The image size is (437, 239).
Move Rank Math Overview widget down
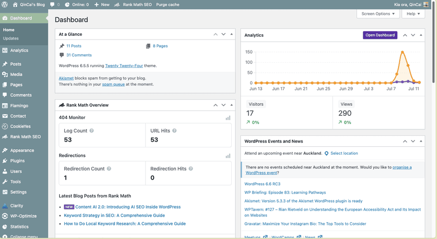[x=223, y=105]
